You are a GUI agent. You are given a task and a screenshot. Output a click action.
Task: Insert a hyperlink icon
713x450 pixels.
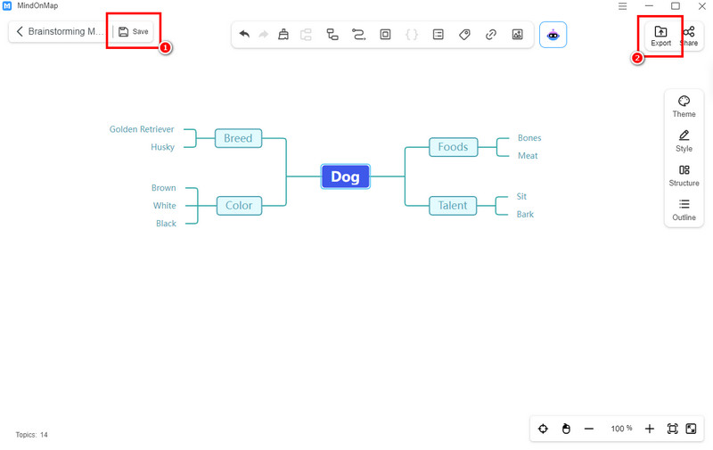(x=491, y=35)
